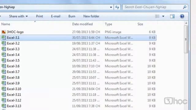196x110 pixels.
Task: Click the file name Excel-3.1
Action: pos(13,38)
